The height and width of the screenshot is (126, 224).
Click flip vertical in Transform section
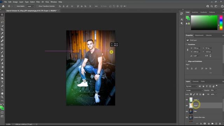coord(210,56)
